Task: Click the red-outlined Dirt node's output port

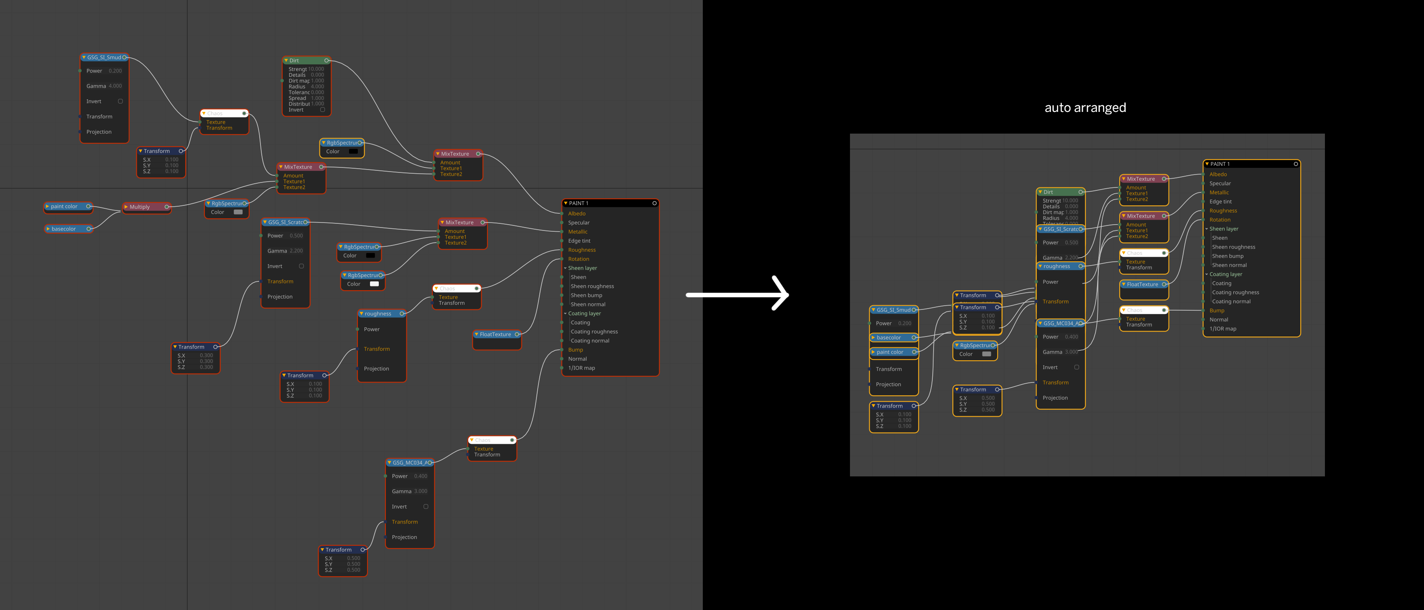Action: 326,61
